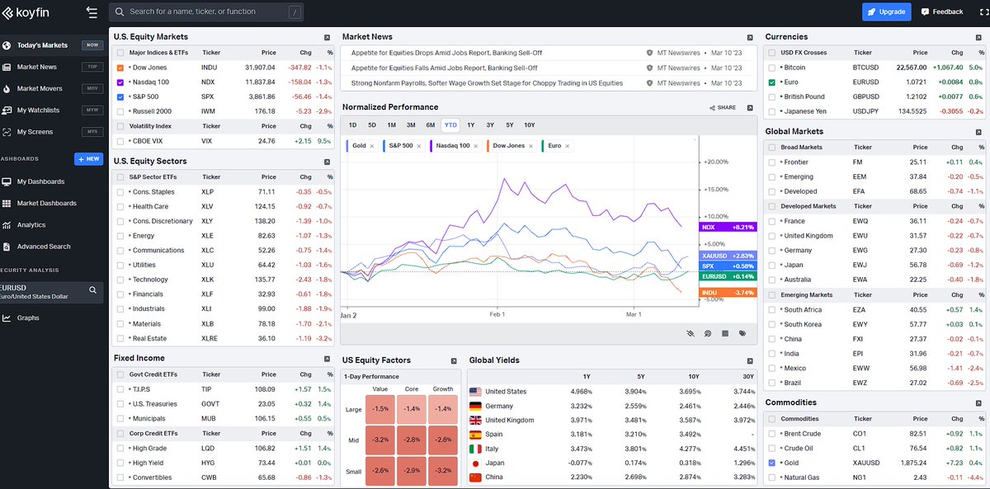Remove Gold series from the chart
990x489 pixels.
[x=372, y=146]
